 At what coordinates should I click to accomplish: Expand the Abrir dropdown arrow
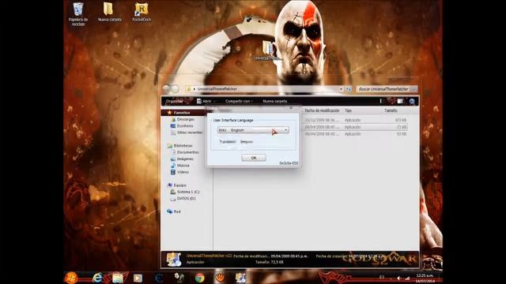[215, 102]
